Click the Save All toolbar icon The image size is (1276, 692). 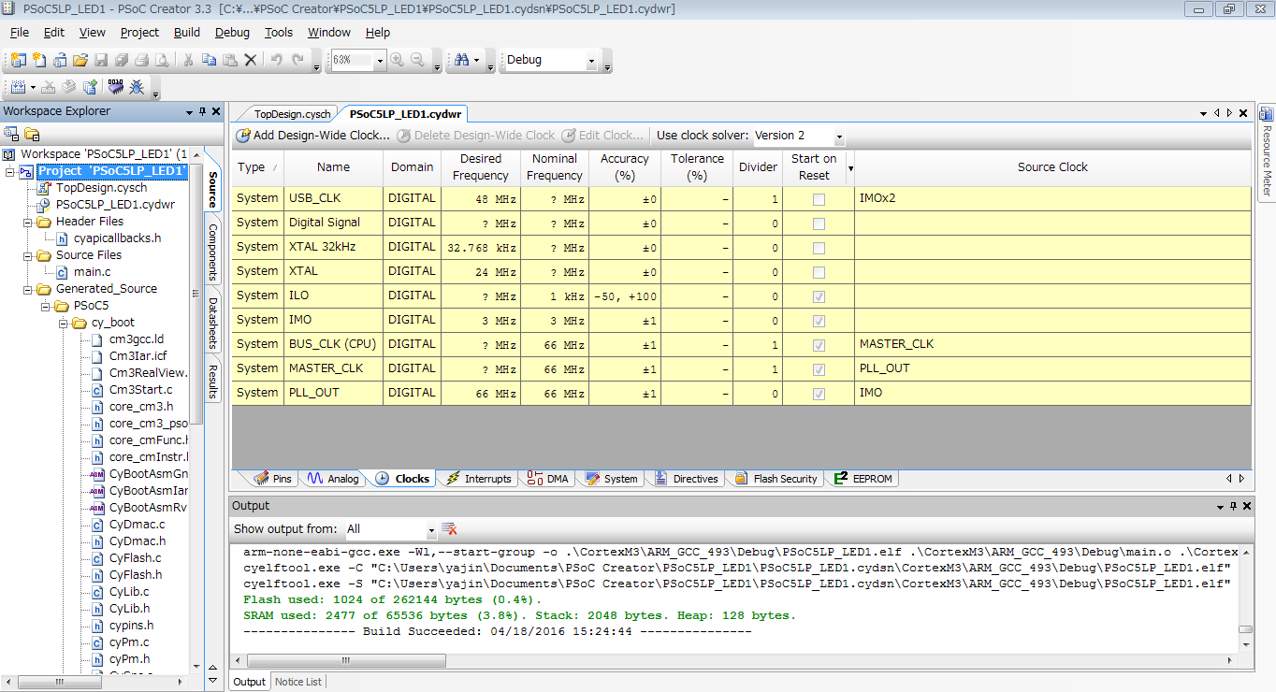122,60
